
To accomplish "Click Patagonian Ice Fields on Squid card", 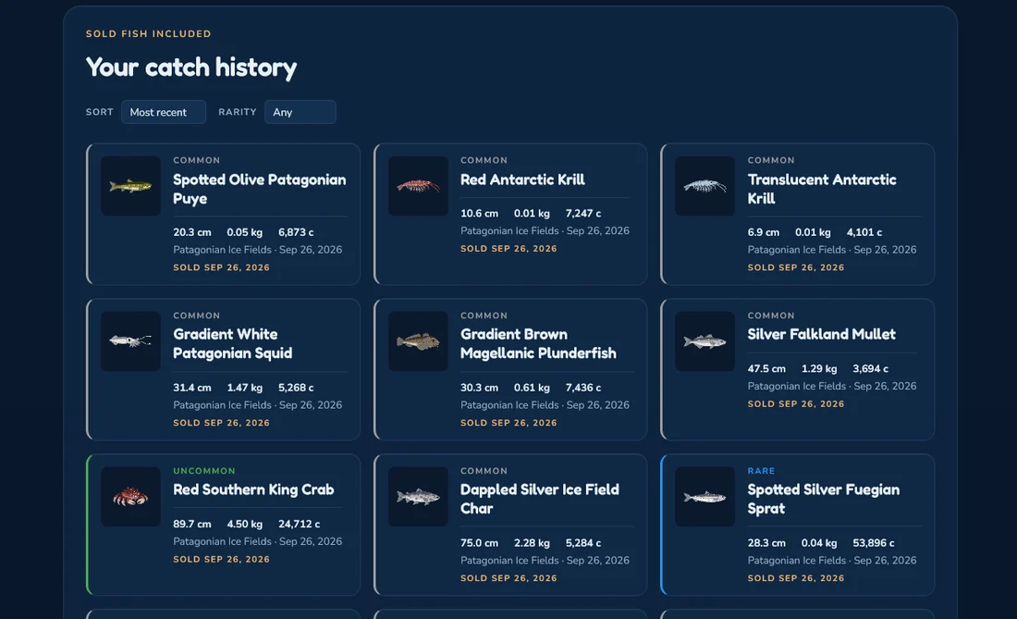I will [x=223, y=405].
